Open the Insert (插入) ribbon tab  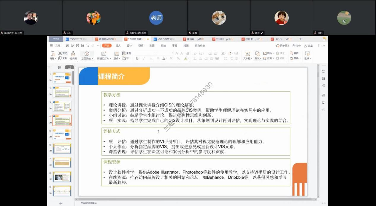(x=118, y=46)
